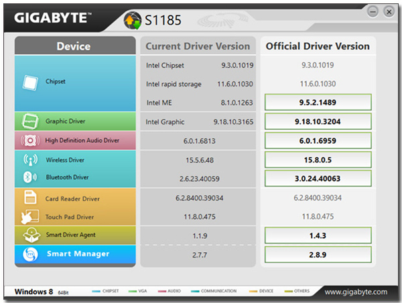402x303 pixels.
Task: Click the Intel Graphic current version entry
Action: (x=200, y=122)
